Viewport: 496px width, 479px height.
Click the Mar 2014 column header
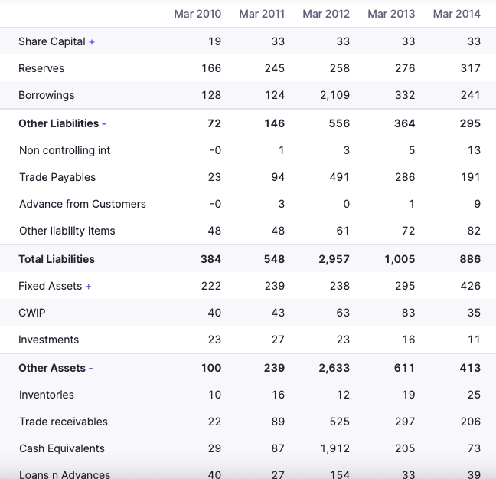click(456, 14)
